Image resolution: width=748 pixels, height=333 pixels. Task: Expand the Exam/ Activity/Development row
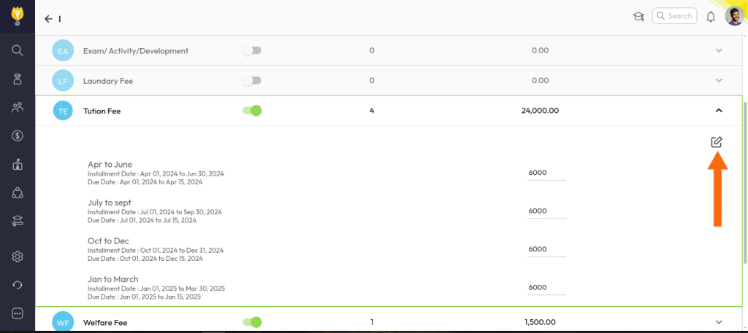pyautogui.click(x=719, y=51)
